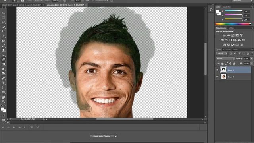Open the layer blend mode dropdown
Viewport: 254px width, 143px height.
[x=225, y=58]
